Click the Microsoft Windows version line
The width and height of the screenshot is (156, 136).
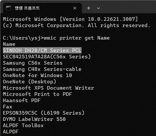[70, 19]
